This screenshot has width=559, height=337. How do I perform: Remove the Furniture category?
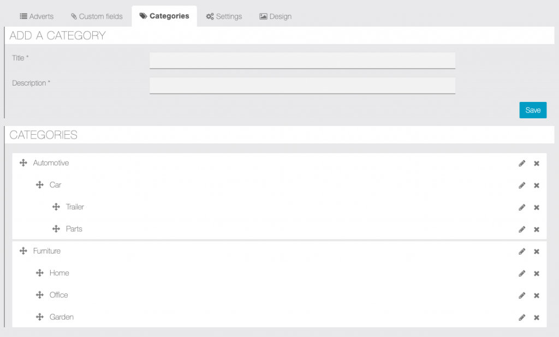coord(537,251)
